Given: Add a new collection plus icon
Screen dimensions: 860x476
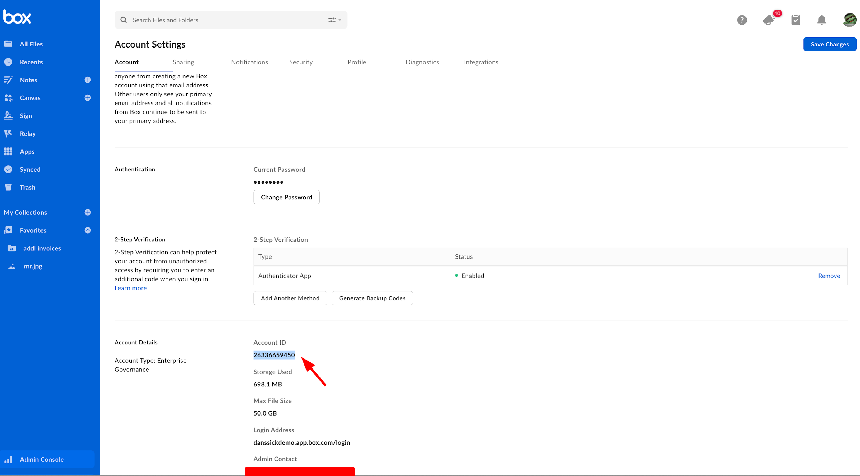Looking at the screenshot, I should (88, 212).
